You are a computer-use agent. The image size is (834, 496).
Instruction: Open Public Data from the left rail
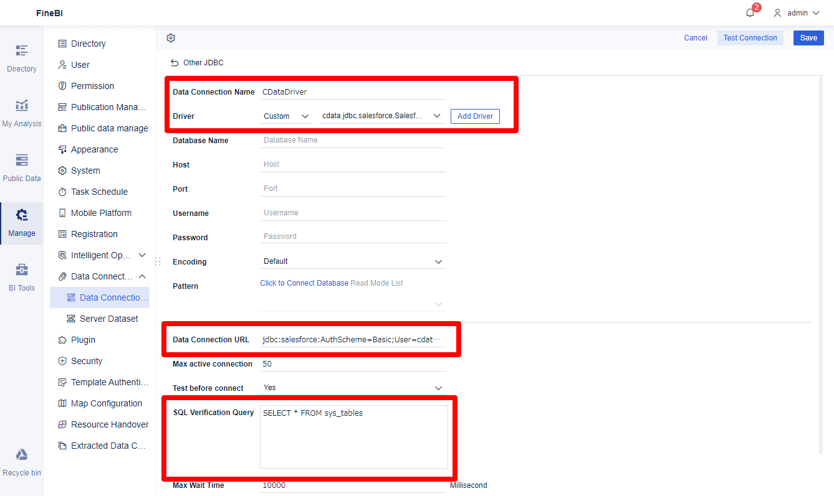(22, 167)
